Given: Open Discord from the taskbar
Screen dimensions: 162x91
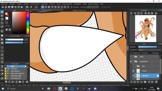Looking at the screenshot, I should pos(95,89).
